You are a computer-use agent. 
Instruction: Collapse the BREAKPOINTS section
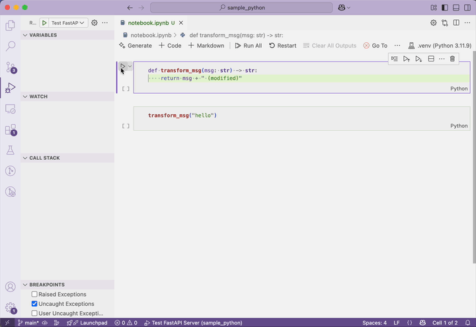67,285
